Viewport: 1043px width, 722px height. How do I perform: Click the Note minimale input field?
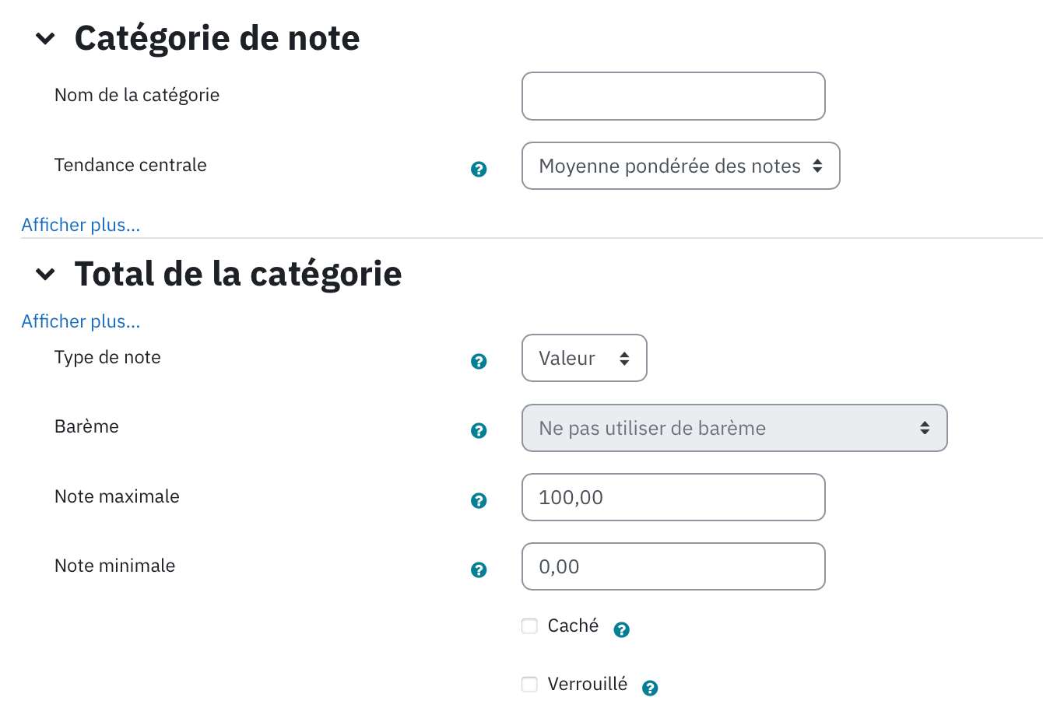(673, 566)
